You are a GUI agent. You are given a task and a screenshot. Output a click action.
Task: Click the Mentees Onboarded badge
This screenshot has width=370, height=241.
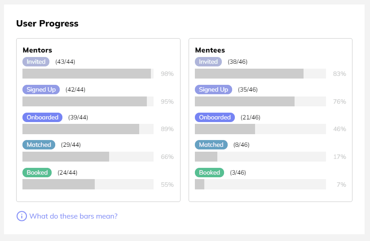pos(215,118)
